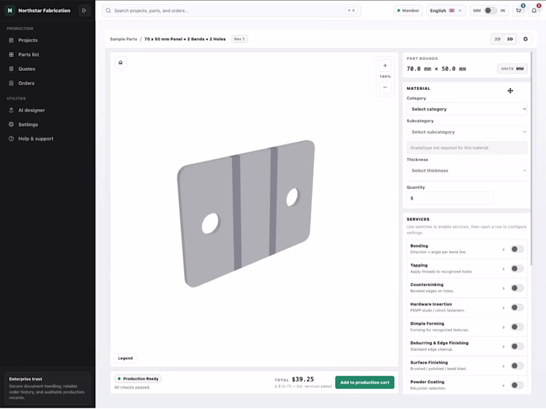Click the Northstar Fabrication logo icon
Image resolution: width=546 pixels, height=409 pixels.
click(x=10, y=10)
